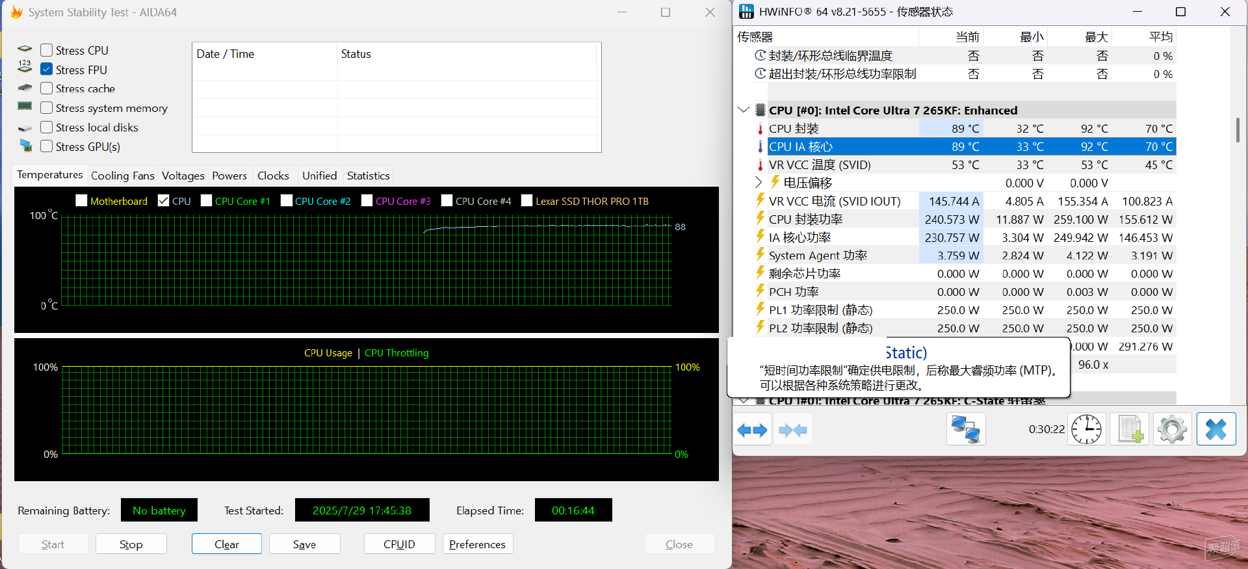The width and height of the screenshot is (1248, 569).
Task: Click the HWiNFO clock reset timer icon
Action: tap(1086, 429)
